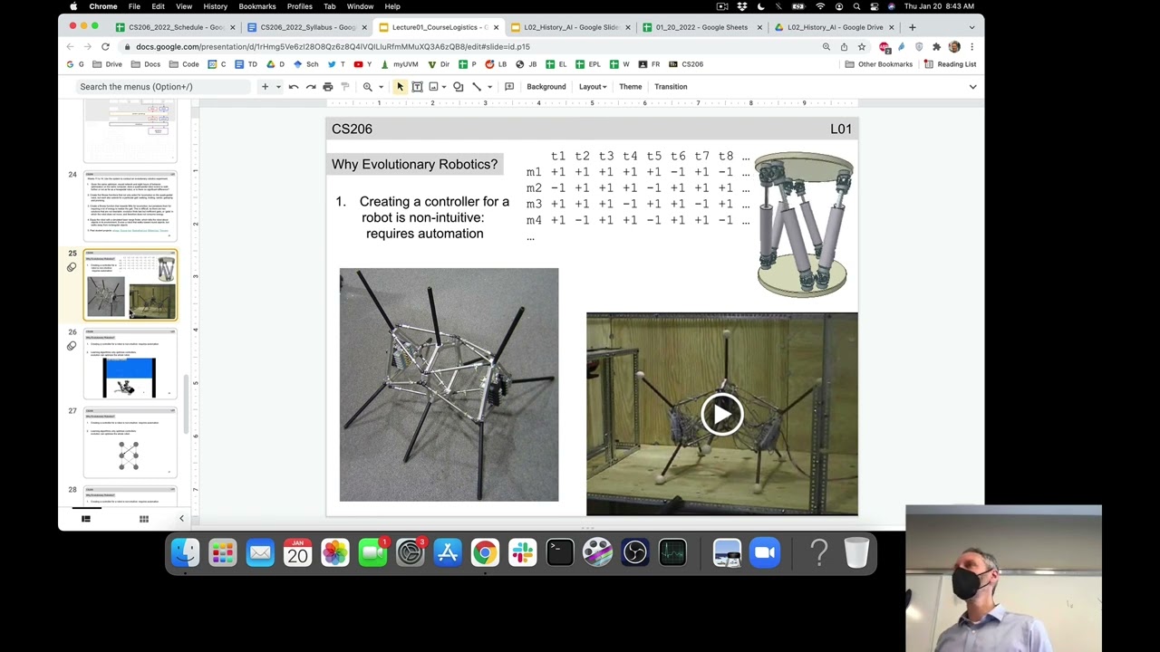This screenshot has width=1160, height=652.
Task: Select slide 27 thumbnail
Action: pyautogui.click(x=130, y=442)
